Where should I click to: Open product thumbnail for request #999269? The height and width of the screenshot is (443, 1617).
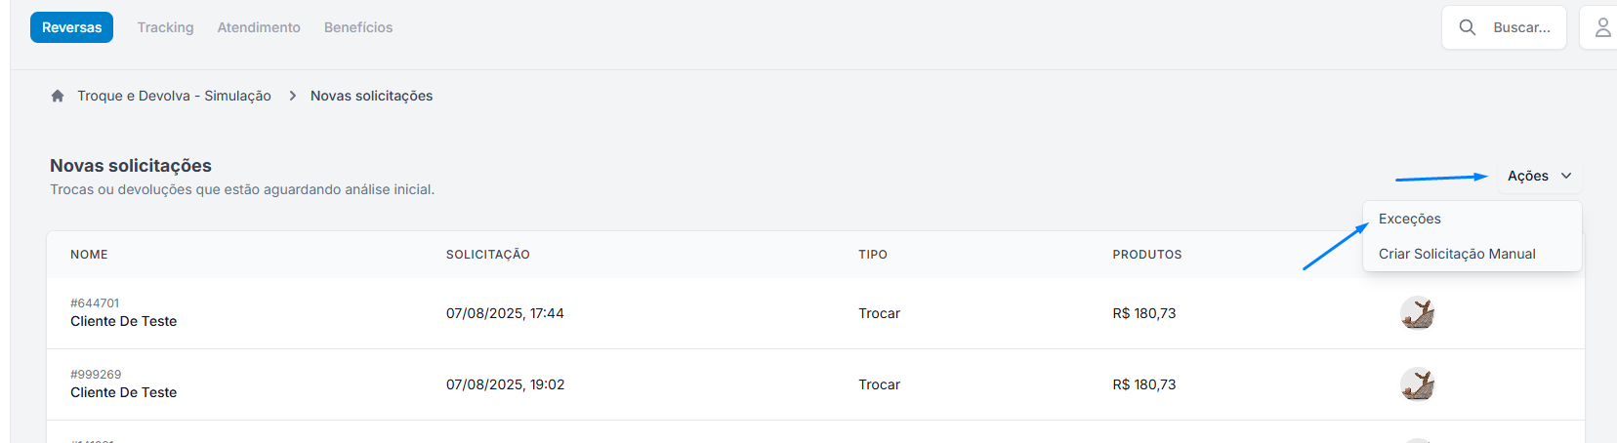pos(1417,384)
